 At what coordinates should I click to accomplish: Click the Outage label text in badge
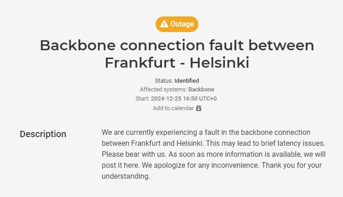pyautogui.click(x=182, y=24)
